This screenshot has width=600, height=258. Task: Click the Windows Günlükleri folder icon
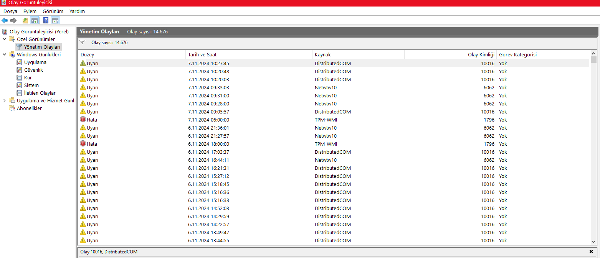click(12, 54)
